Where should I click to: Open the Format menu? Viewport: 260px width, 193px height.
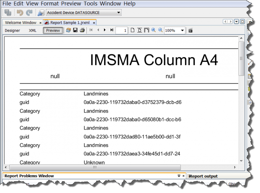click(50, 4)
